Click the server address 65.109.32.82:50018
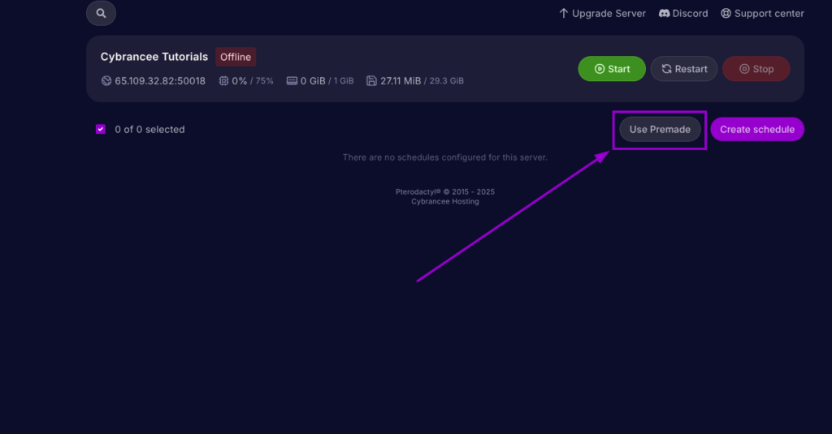This screenshot has height=434, width=832. point(160,81)
